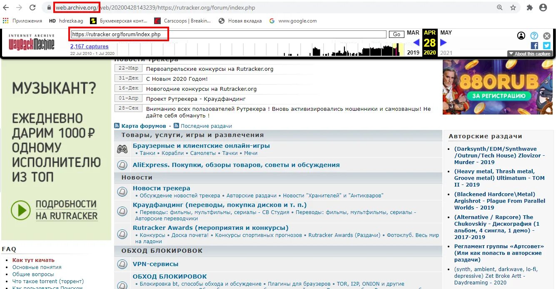Open AliExpress. Покупки, обзоры товаров forum
Viewport: 556px width, 289px height.
tap(236, 165)
